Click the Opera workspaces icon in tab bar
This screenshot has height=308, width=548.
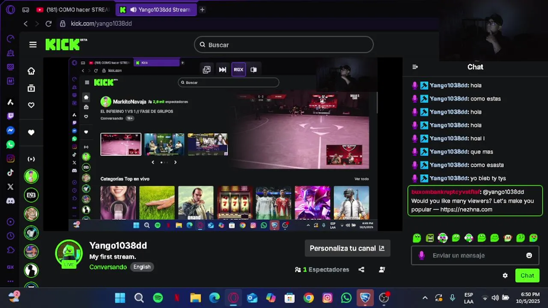[x=26, y=9]
